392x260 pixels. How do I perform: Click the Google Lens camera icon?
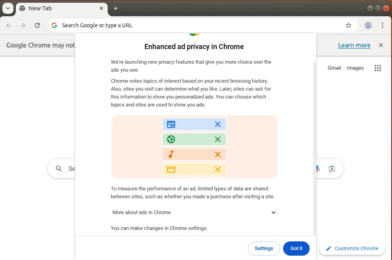pyautogui.click(x=332, y=169)
